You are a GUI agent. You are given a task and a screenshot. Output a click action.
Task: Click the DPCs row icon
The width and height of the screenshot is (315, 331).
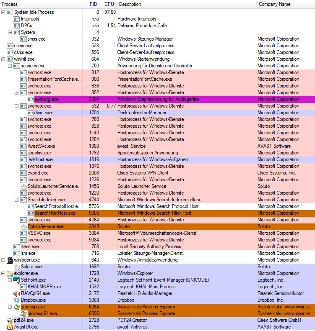click(16, 26)
